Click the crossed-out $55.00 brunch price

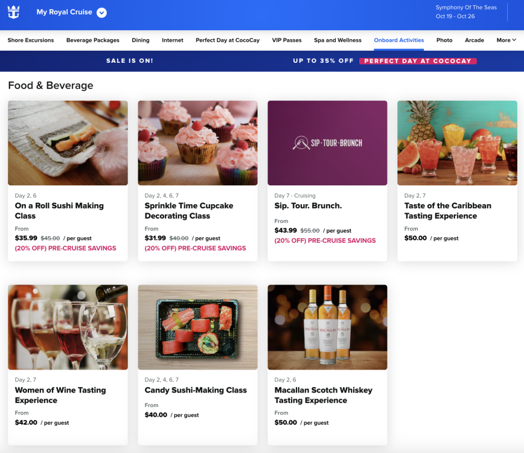310,231
